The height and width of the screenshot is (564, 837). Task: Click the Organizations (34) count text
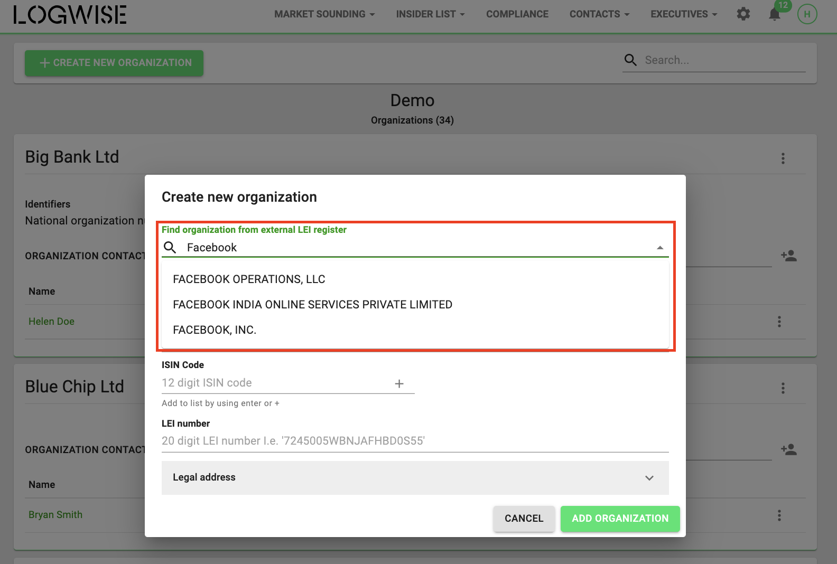tap(412, 120)
